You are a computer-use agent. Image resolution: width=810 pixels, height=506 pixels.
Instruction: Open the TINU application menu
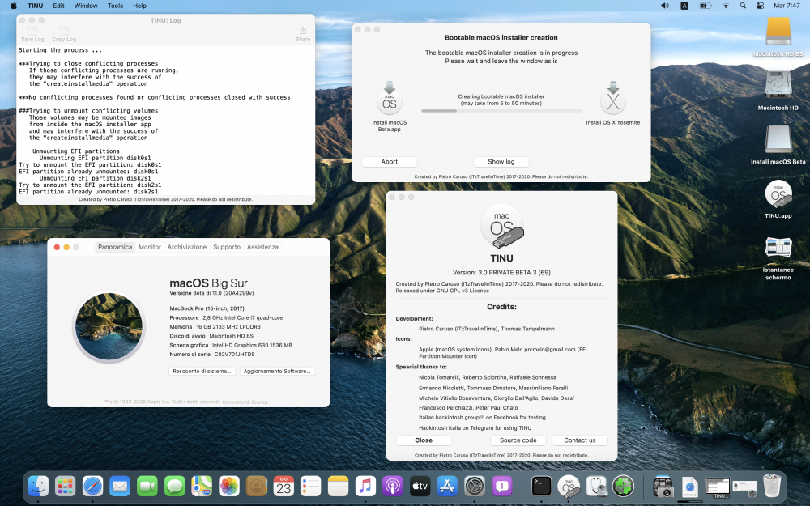[x=35, y=6]
